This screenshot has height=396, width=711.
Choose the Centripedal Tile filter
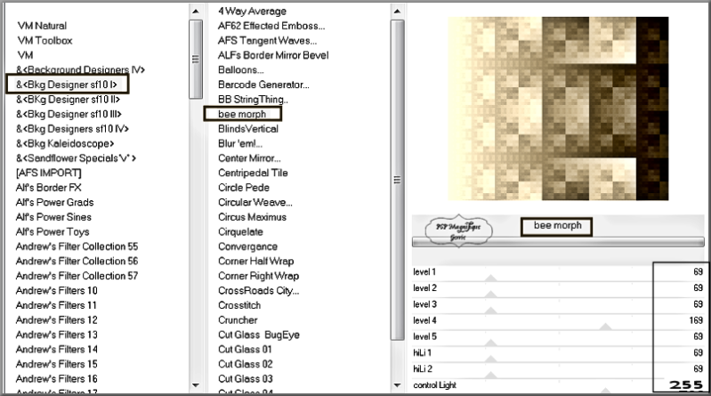[x=253, y=173]
